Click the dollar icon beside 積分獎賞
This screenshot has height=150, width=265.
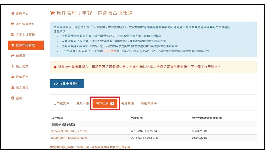[12, 66]
